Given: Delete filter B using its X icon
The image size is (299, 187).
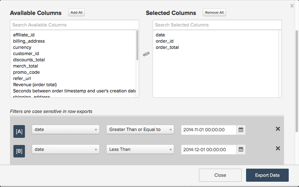Looking at the screenshot, I should pyautogui.click(x=278, y=149).
